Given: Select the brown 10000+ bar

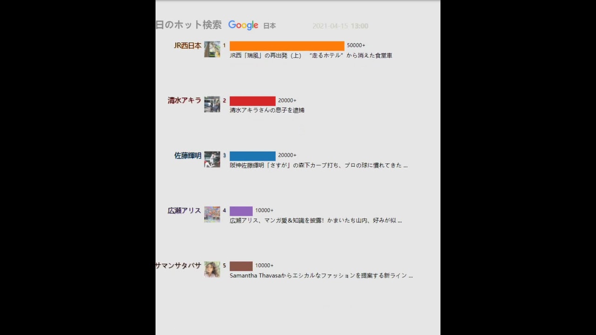Looking at the screenshot, I should point(241,266).
